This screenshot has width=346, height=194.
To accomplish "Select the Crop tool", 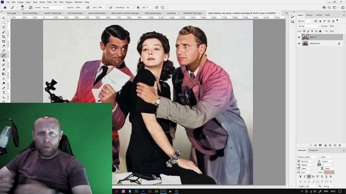I will point(4,37).
